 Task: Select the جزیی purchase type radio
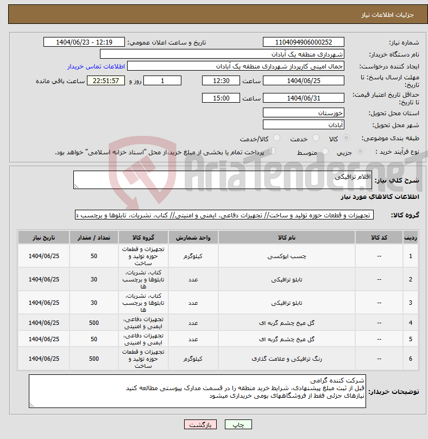pos(360,152)
